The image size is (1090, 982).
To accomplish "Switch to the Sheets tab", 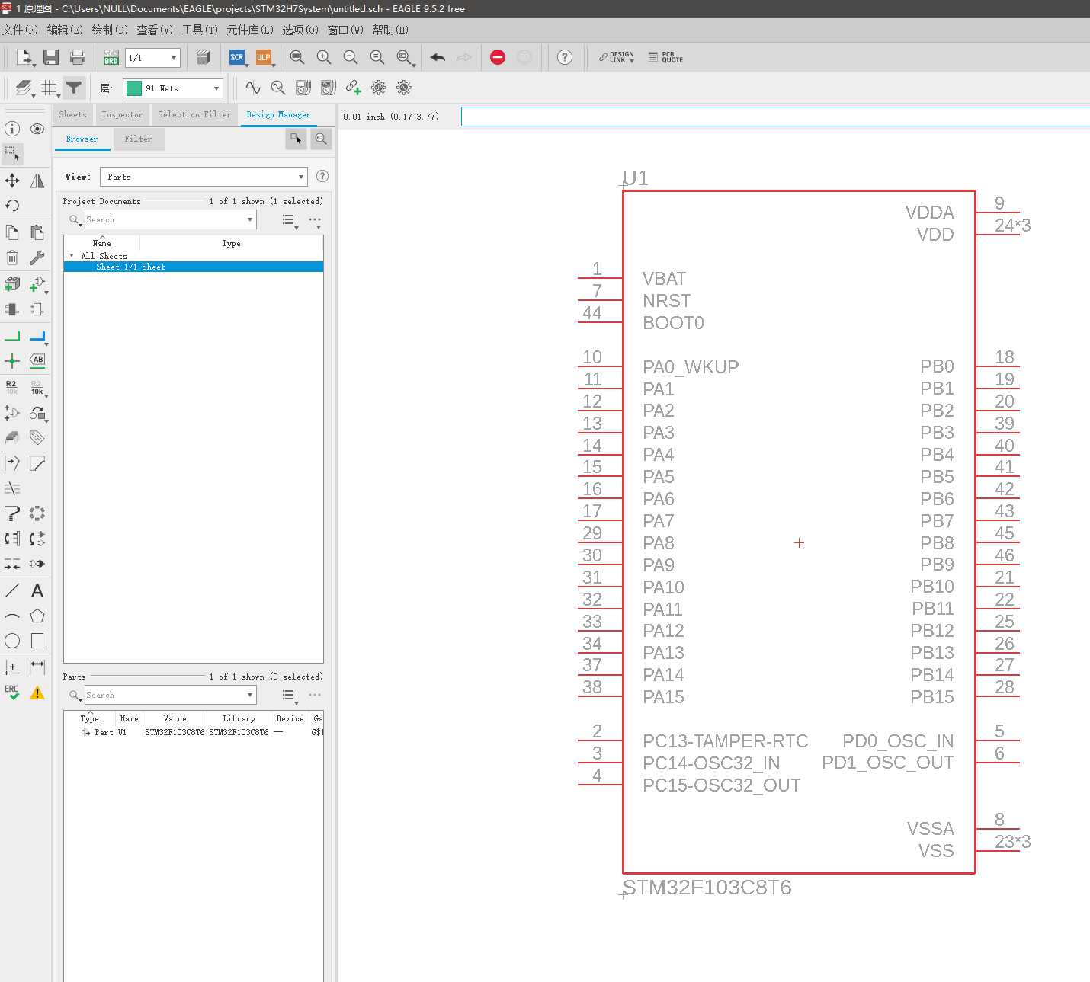I will coord(72,115).
